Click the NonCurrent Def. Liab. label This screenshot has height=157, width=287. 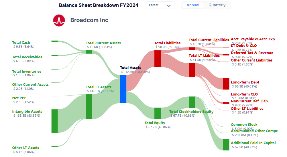point(250,101)
